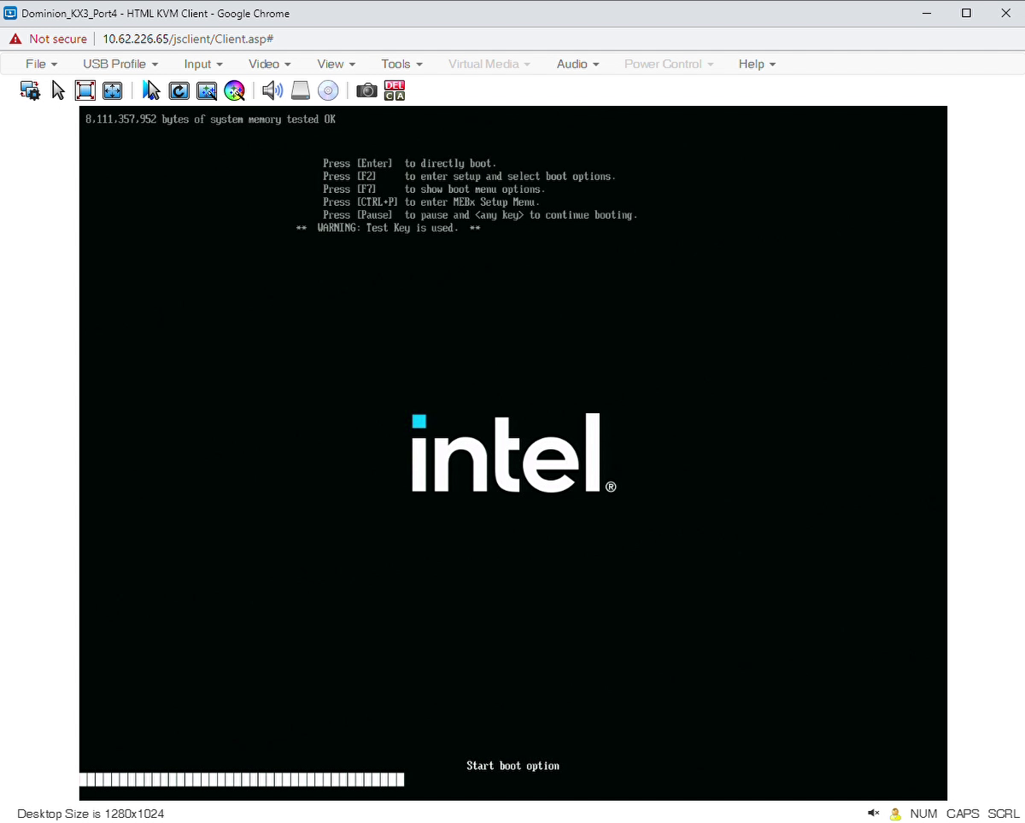Click the browser address bar URL
The image size is (1025, 823).
[188, 38]
